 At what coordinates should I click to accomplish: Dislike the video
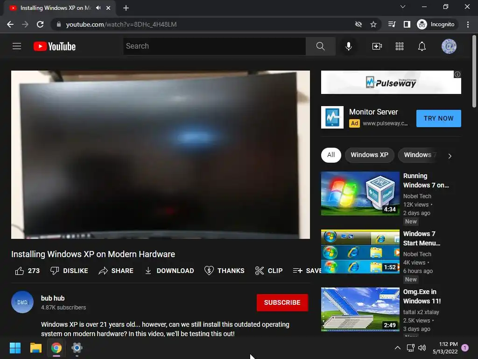coord(69,271)
